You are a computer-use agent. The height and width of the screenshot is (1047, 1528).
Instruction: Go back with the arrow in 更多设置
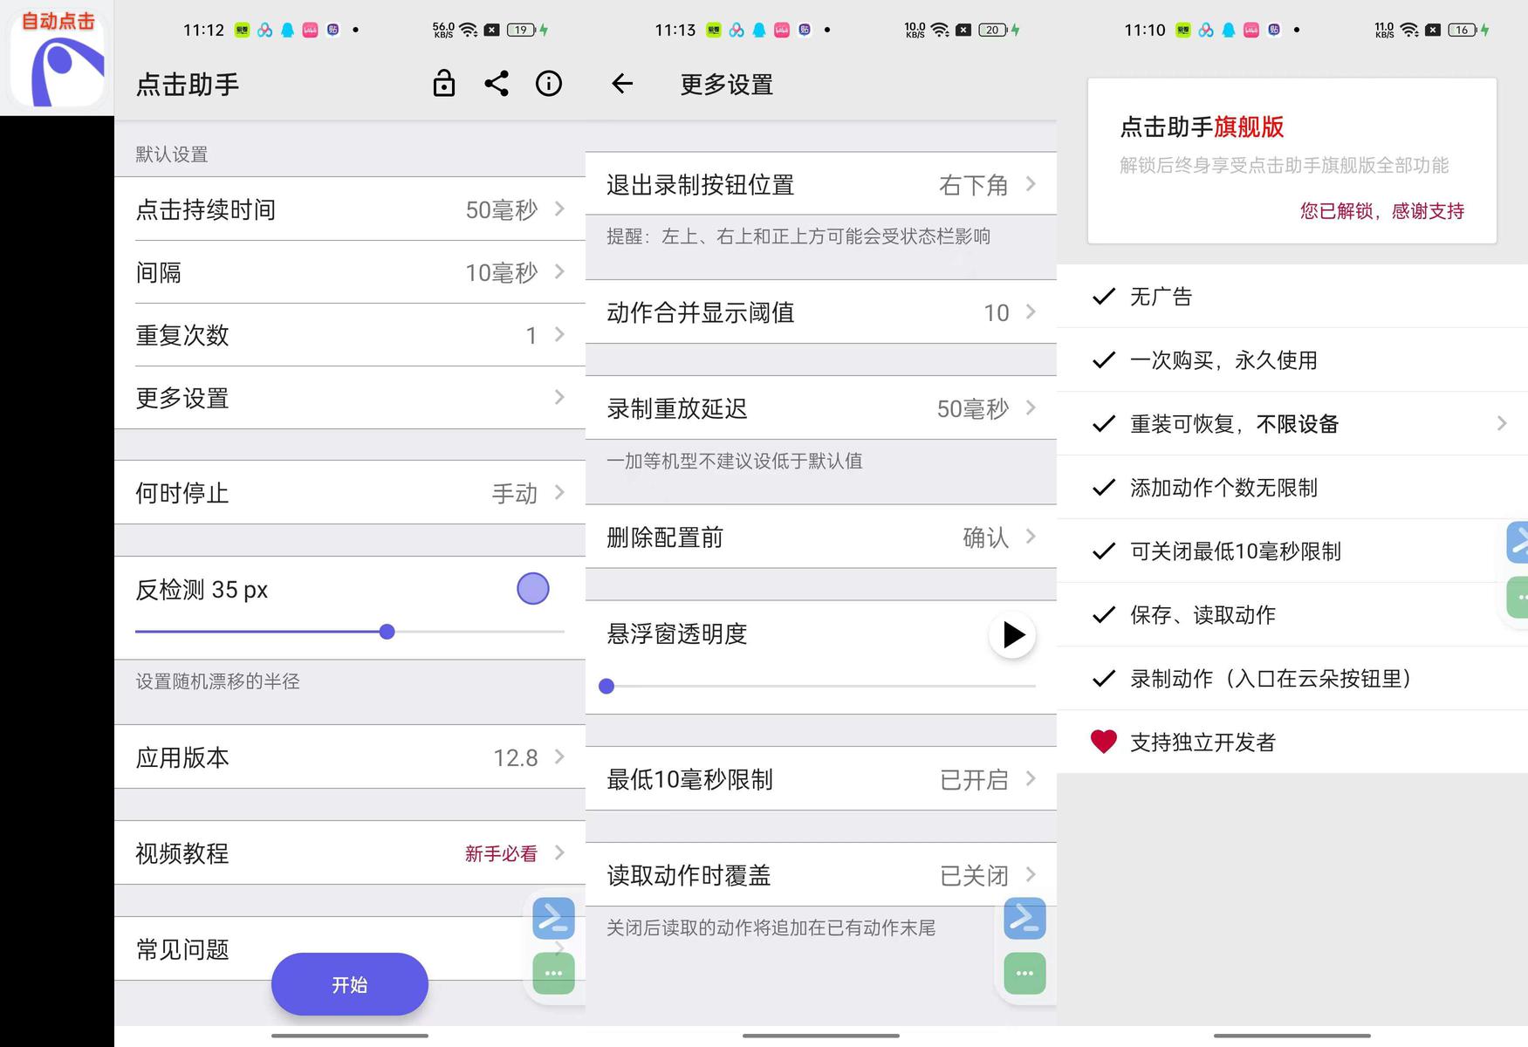(x=622, y=84)
